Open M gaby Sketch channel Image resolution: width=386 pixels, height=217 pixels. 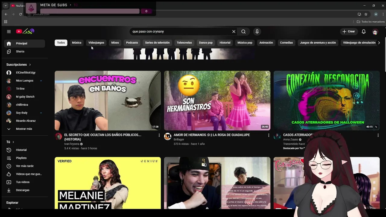click(x=24, y=97)
